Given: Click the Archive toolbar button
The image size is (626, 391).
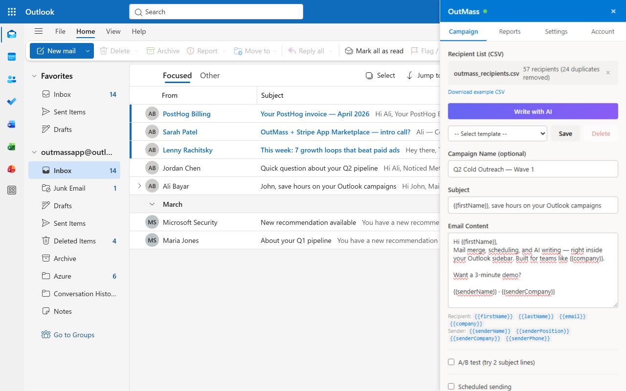Looking at the screenshot, I should click(x=163, y=51).
